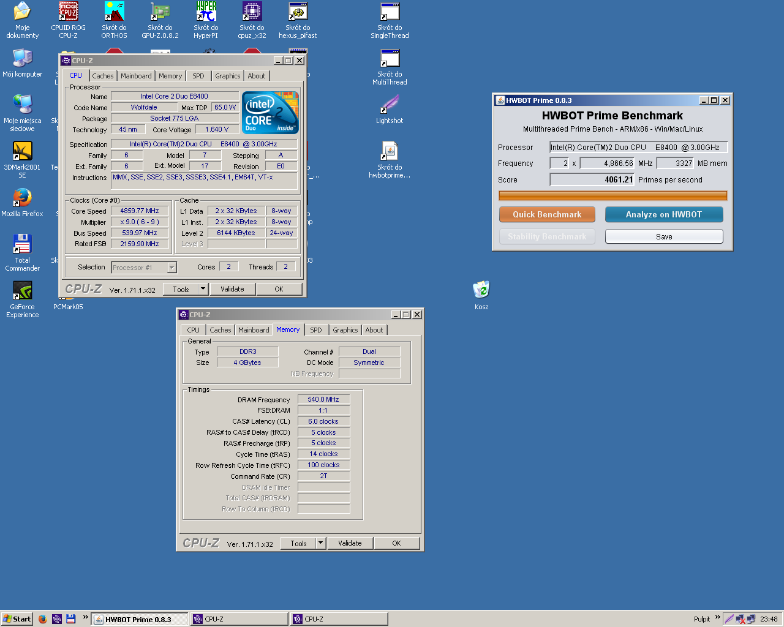Click DRAM Frequency 540.0 MHz value
784x627 pixels.
323,399
